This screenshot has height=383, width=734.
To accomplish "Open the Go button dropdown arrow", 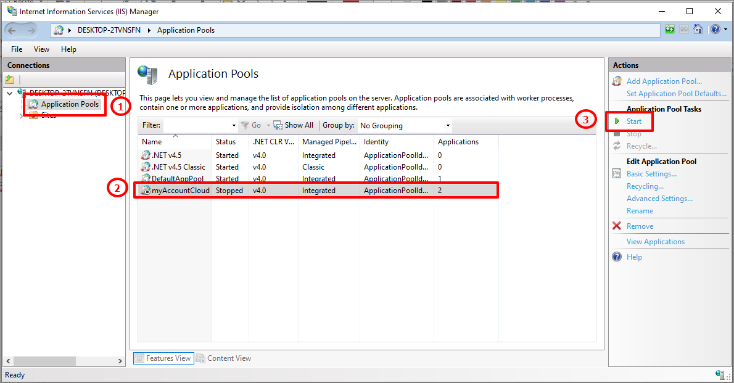I will click(x=269, y=125).
